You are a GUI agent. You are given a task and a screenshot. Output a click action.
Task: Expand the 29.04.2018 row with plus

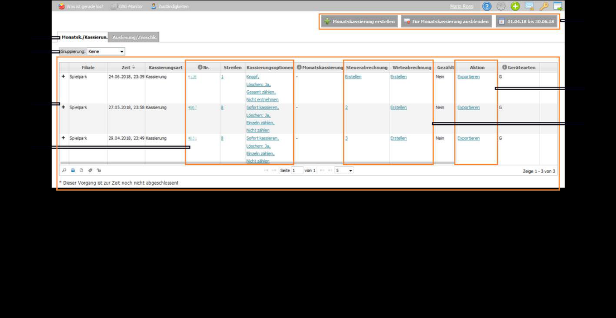point(64,138)
